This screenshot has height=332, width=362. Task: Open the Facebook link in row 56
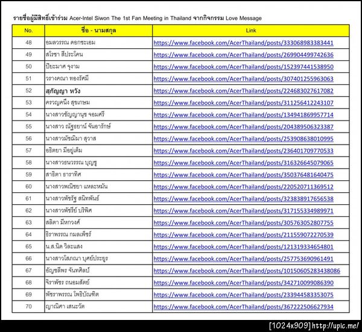243,139
